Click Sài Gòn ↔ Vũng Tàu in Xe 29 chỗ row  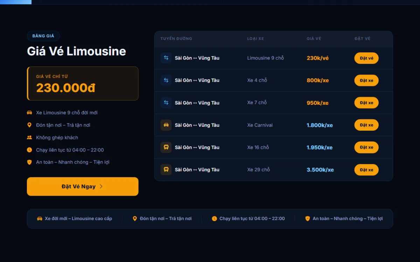coord(197,170)
